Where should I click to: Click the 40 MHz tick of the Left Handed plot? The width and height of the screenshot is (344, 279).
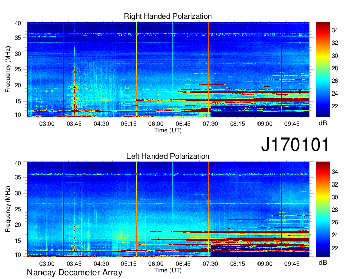(18, 163)
